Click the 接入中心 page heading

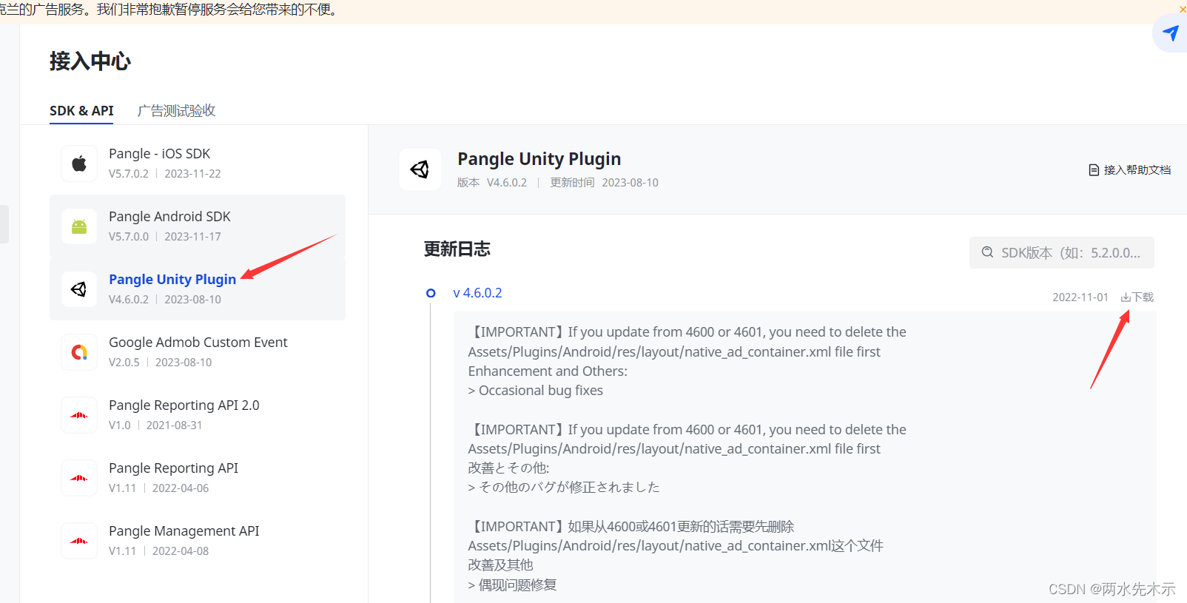[90, 61]
